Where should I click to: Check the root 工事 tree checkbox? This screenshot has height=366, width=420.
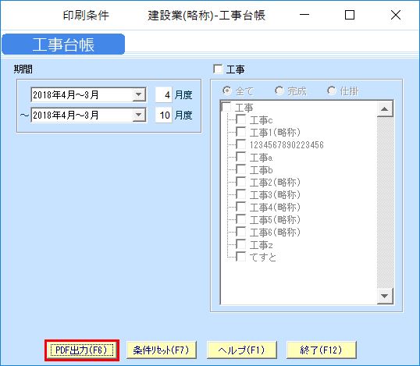(x=226, y=107)
